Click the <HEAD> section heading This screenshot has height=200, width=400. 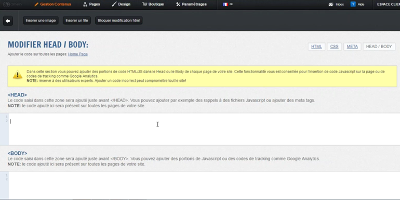17,95
